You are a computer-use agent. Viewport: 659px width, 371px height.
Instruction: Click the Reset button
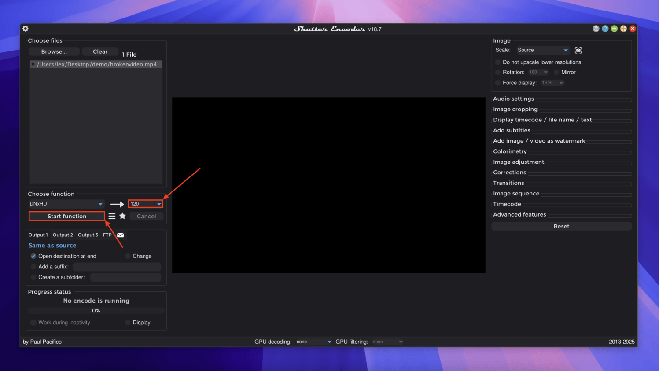pyautogui.click(x=561, y=226)
